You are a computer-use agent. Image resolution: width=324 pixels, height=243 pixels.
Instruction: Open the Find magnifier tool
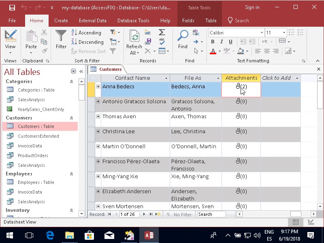pyautogui.click(x=183, y=36)
